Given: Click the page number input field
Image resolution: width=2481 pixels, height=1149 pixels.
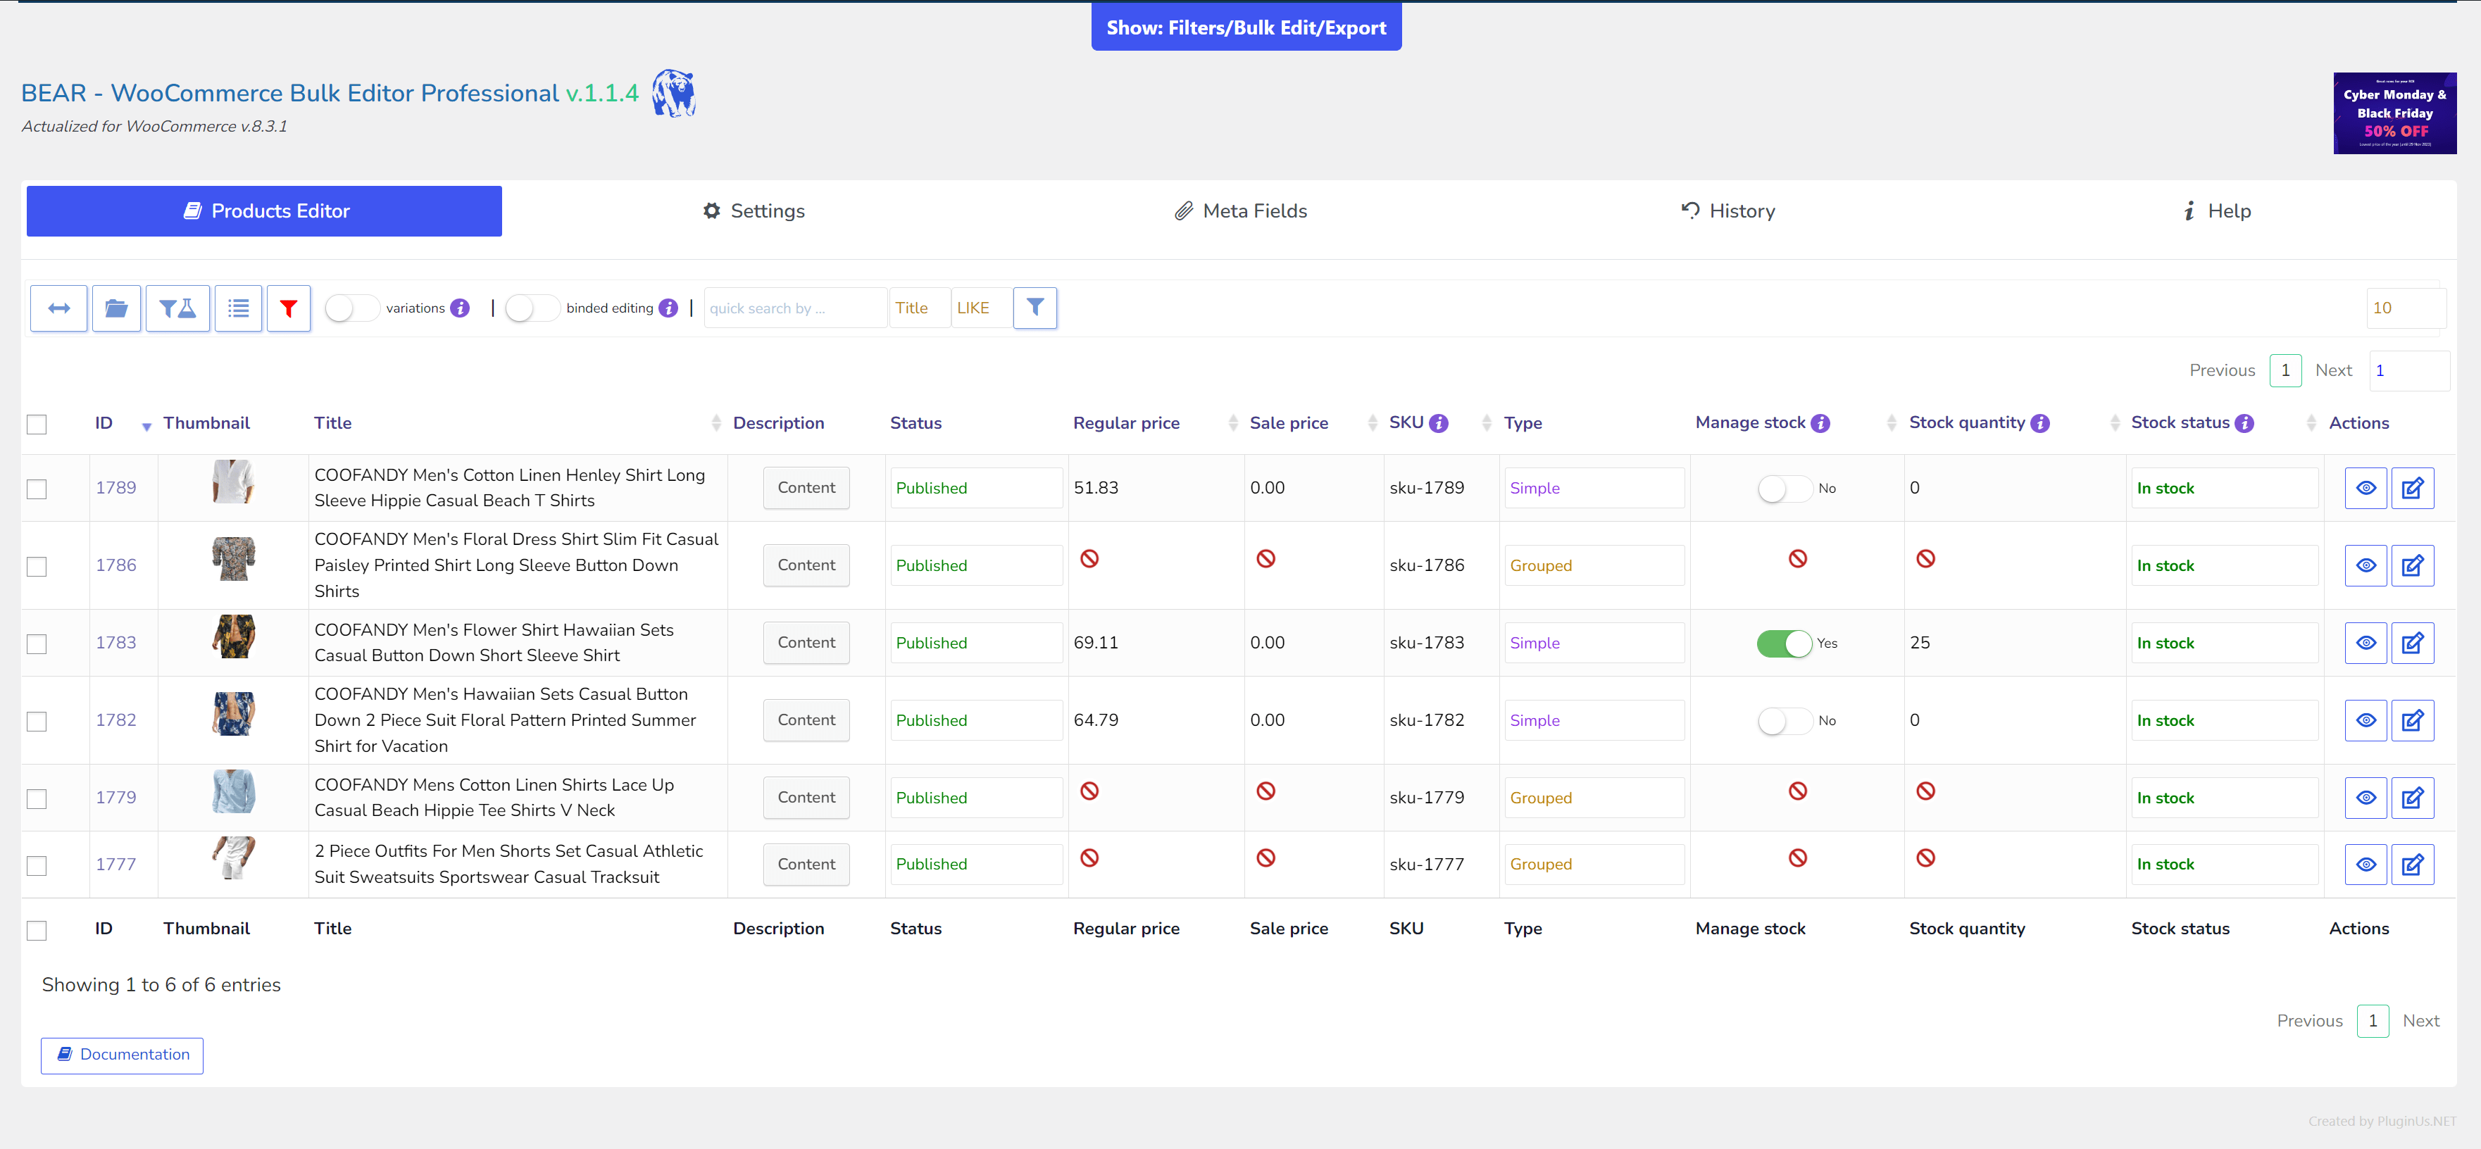Looking at the screenshot, I should pyautogui.click(x=2408, y=371).
